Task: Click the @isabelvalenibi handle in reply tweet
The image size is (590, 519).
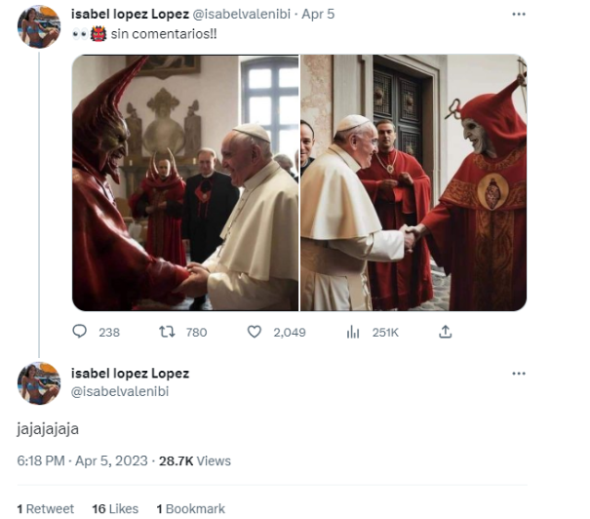Action: (120, 391)
